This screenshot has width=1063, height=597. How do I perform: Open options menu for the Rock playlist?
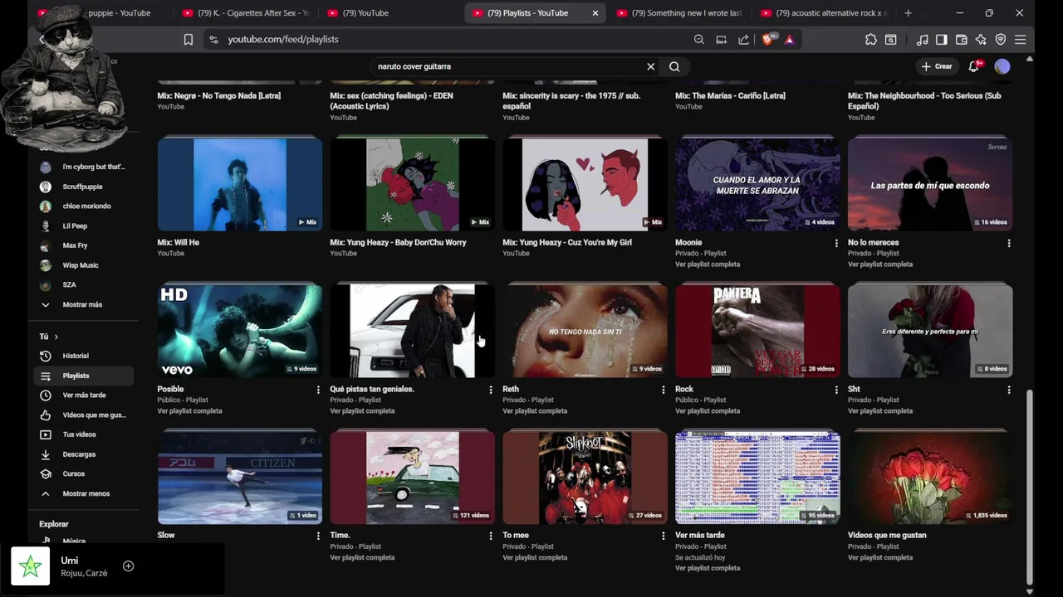tap(836, 390)
